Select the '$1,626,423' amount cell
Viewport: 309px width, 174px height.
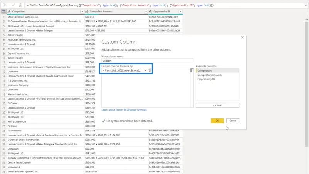(x=116, y=172)
